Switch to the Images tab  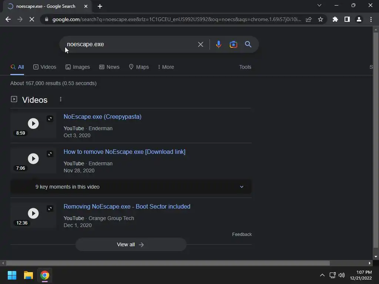tap(78, 67)
